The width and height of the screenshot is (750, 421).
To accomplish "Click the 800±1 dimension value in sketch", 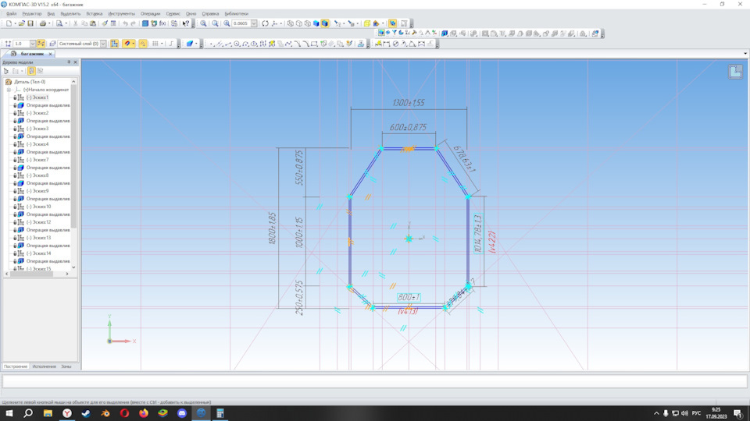I will pos(408,297).
